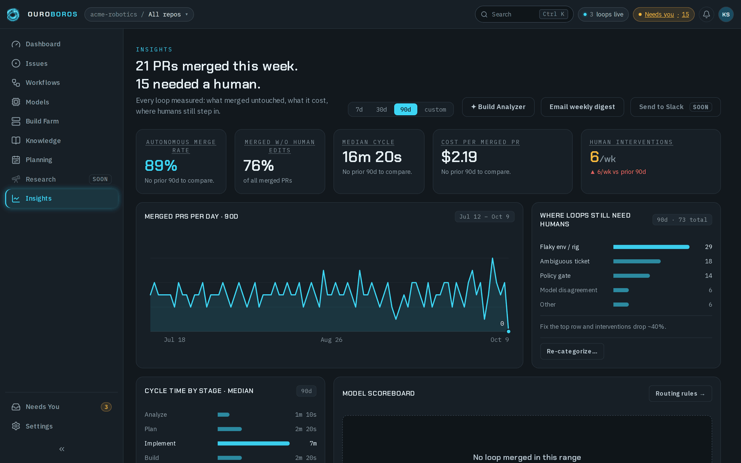Select the 7d time range
The width and height of the screenshot is (741, 463).
click(x=359, y=110)
